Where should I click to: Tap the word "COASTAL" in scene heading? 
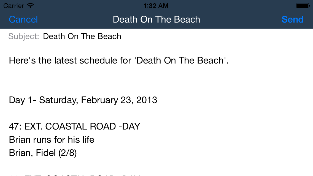[66, 127]
